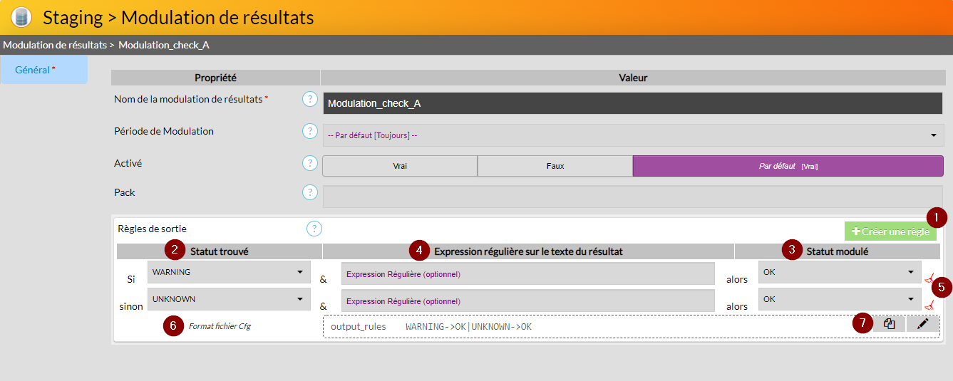Copy the output_rules Cfg text
This screenshot has width=953, height=381.
pyautogui.click(x=889, y=324)
